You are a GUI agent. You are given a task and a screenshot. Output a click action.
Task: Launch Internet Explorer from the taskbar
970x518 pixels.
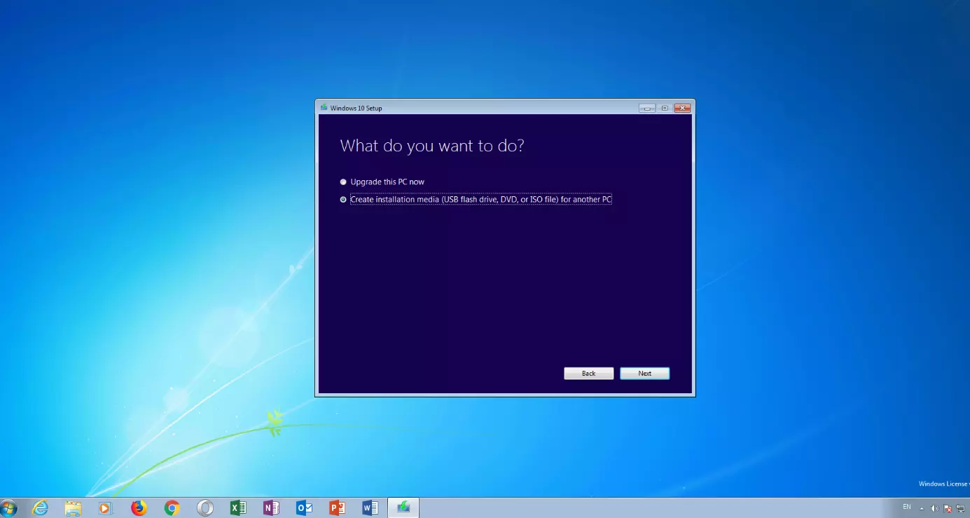[41, 508]
